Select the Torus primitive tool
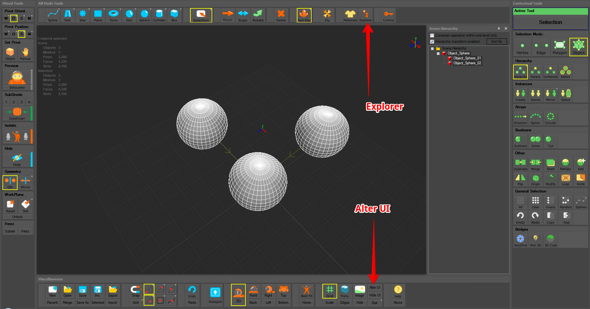The width and height of the screenshot is (590, 309). (114, 15)
